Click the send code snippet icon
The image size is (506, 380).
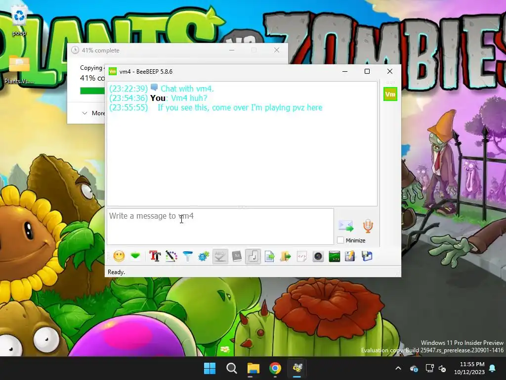(302, 256)
